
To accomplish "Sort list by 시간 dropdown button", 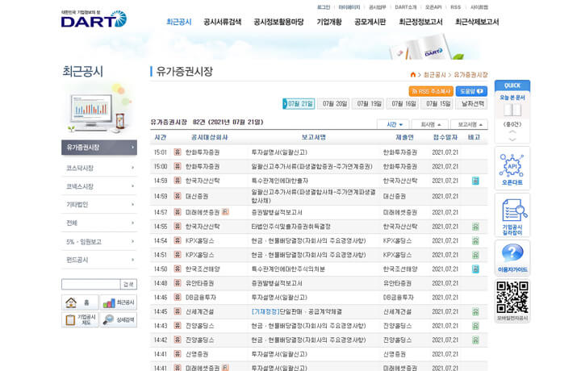I will pyautogui.click(x=392, y=124).
